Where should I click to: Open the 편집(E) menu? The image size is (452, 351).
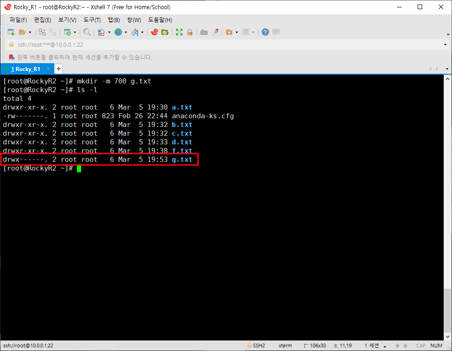pyautogui.click(x=43, y=20)
